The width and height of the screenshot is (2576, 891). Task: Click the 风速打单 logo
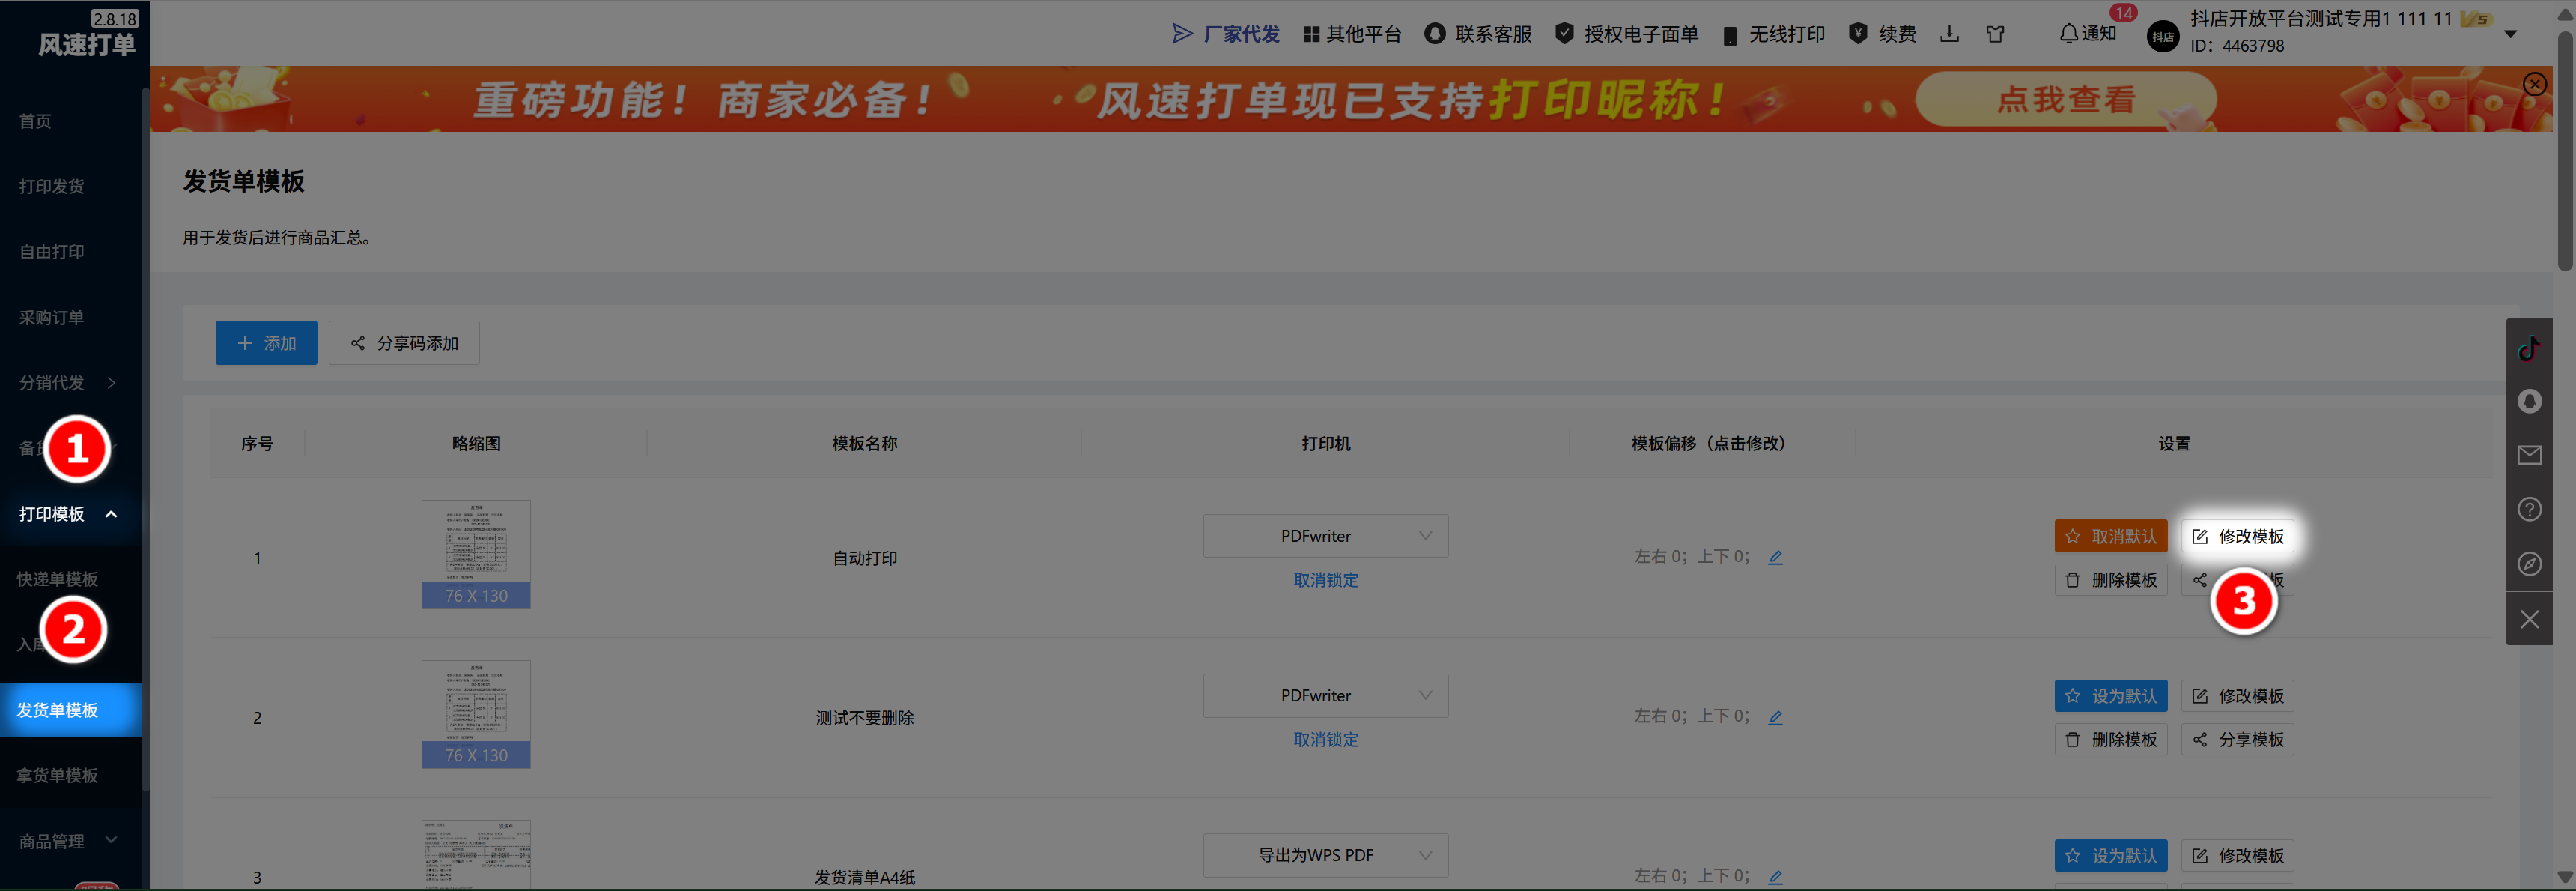pyautogui.click(x=86, y=44)
